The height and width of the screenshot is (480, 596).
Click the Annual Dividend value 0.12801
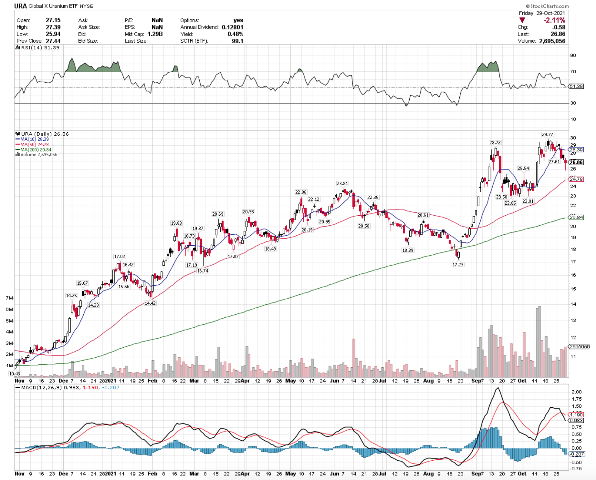click(x=233, y=27)
